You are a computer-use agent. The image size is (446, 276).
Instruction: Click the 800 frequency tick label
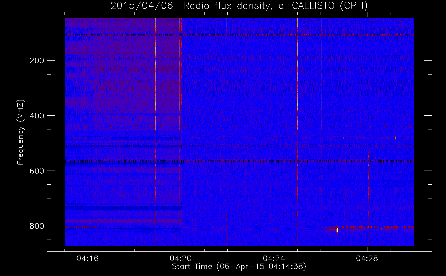point(37,226)
